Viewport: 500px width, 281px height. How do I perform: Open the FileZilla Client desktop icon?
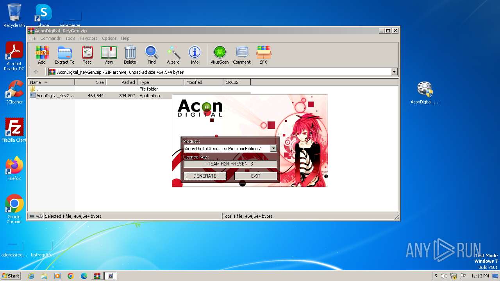(14, 130)
